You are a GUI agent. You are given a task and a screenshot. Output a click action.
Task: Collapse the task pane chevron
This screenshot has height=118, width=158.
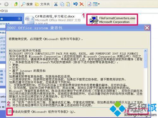coord(19,19)
